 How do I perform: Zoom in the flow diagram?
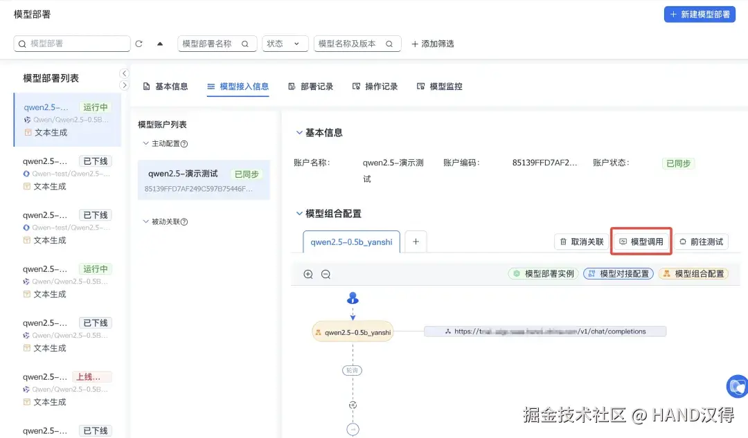coord(308,274)
